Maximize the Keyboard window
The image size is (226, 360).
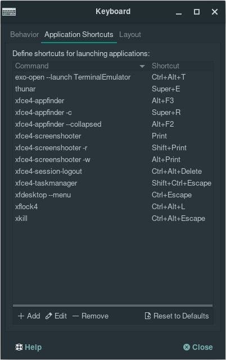(x=197, y=12)
